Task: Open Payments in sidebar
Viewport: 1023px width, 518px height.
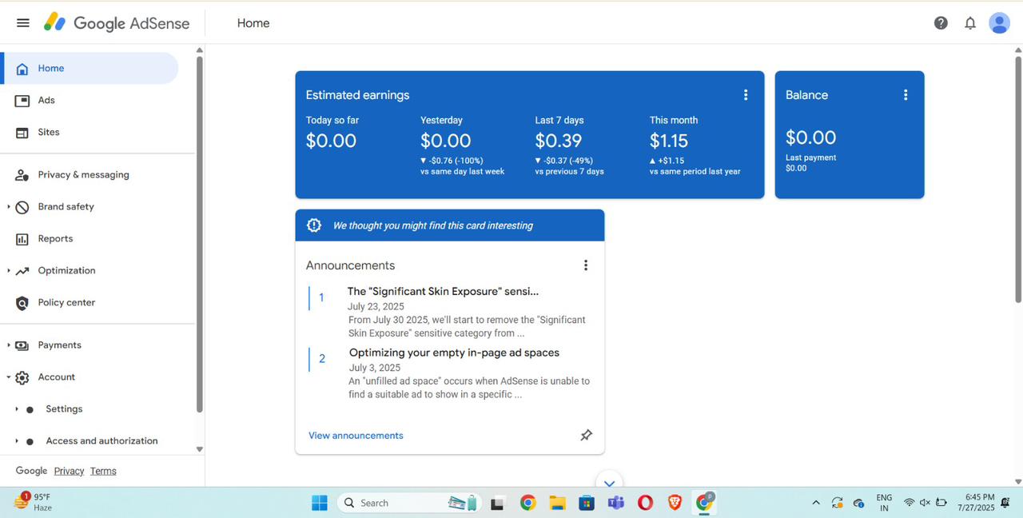Action: [x=59, y=345]
